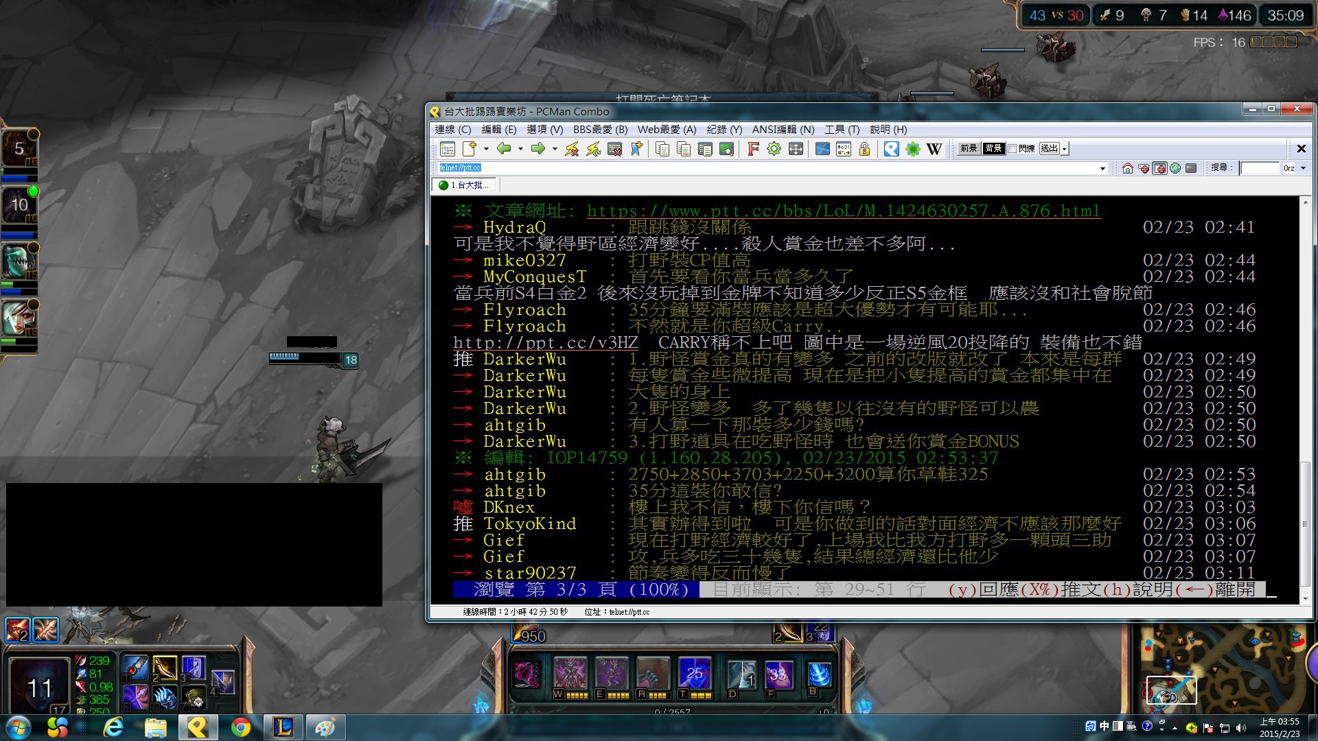Click the add-to-favorites star icon
The height and width of the screenshot is (741, 1318).
click(x=636, y=149)
